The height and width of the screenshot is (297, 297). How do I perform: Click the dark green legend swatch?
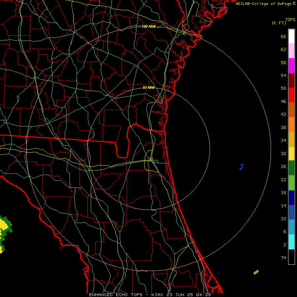pos(291,168)
